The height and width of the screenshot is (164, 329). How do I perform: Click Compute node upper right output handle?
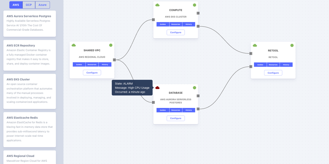(198, 13)
